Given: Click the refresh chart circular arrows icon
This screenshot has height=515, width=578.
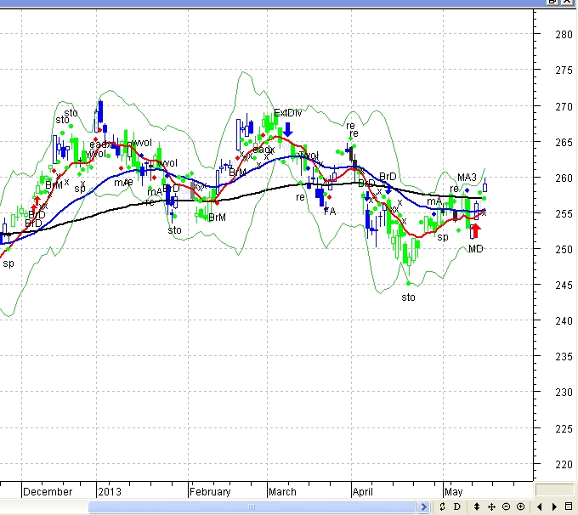Looking at the screenshot, I should [442, 507].
